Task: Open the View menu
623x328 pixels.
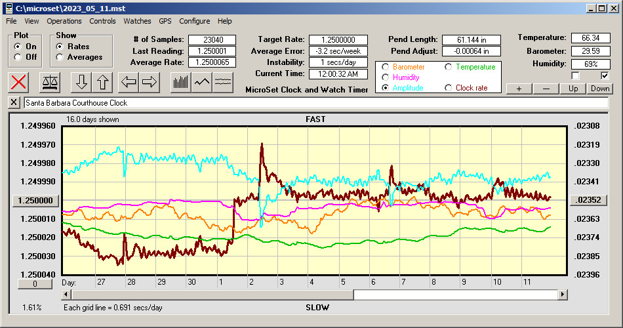Action: 31,21
